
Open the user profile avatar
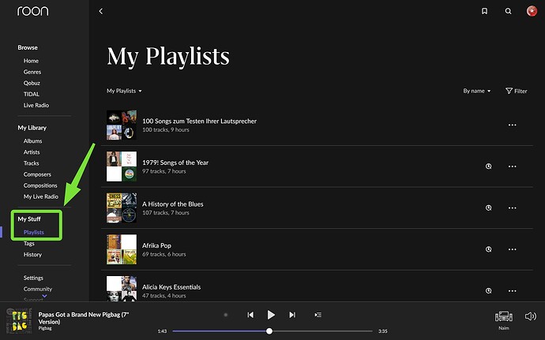pyautogui.click(x=532, y=11)
